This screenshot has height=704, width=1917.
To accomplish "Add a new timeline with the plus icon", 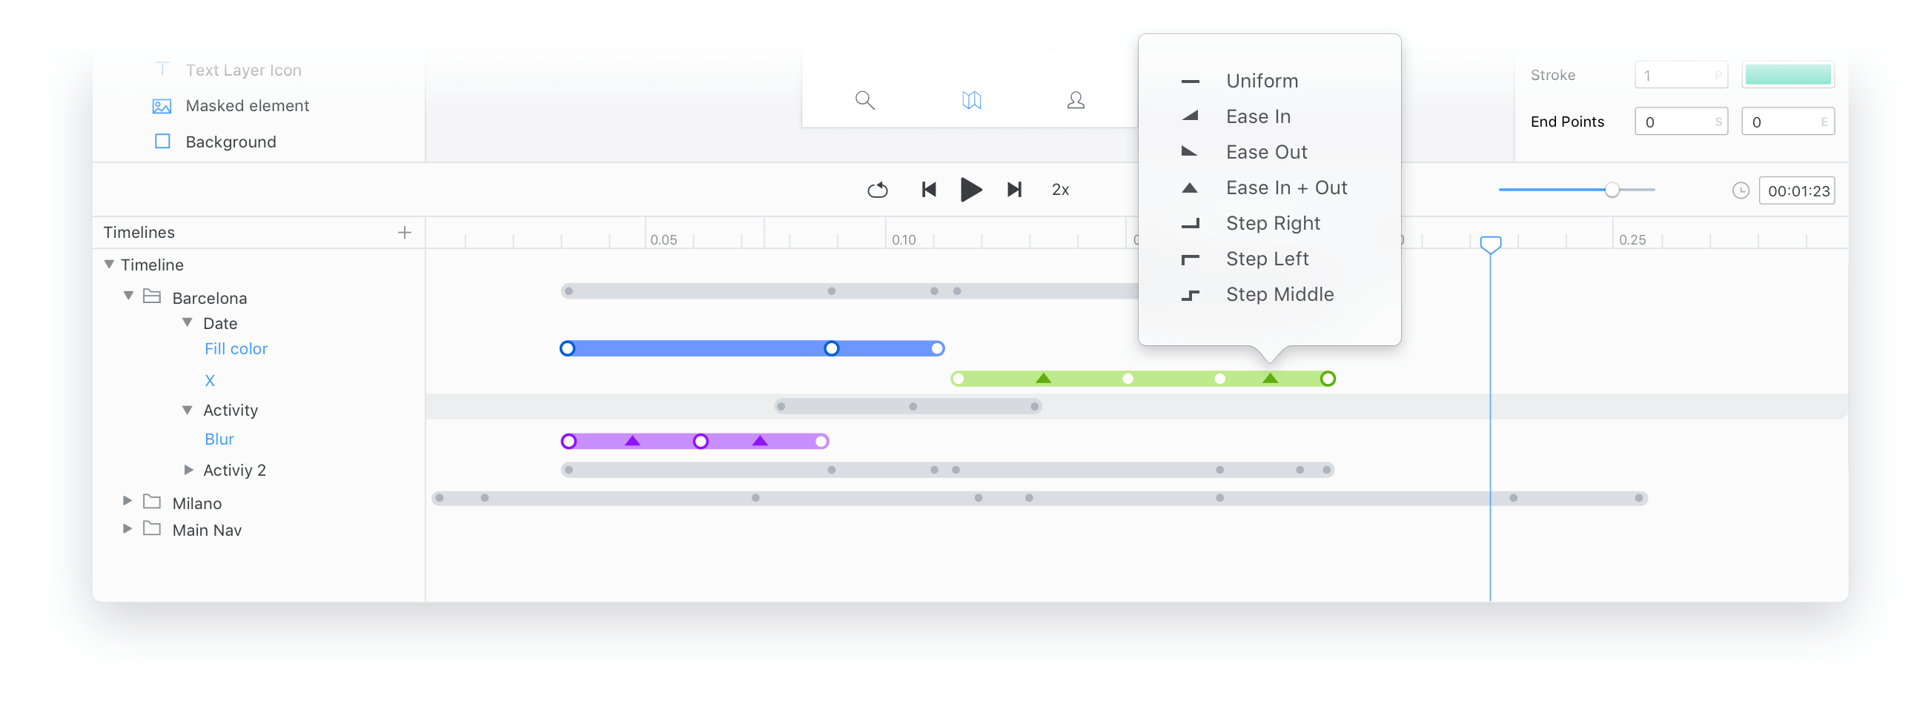I will click(404, 231).
